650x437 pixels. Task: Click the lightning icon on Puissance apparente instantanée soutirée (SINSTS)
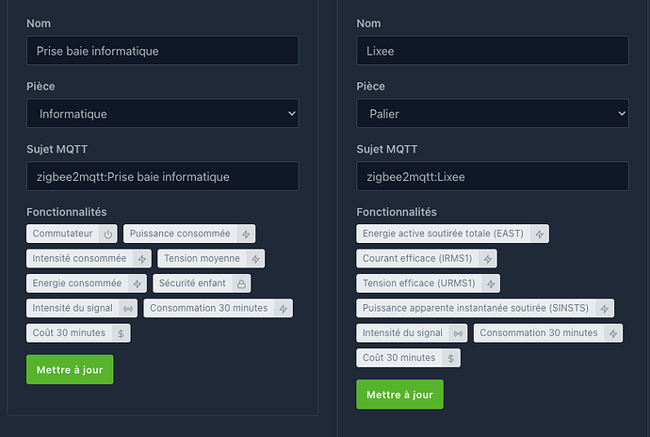[605, 309]
